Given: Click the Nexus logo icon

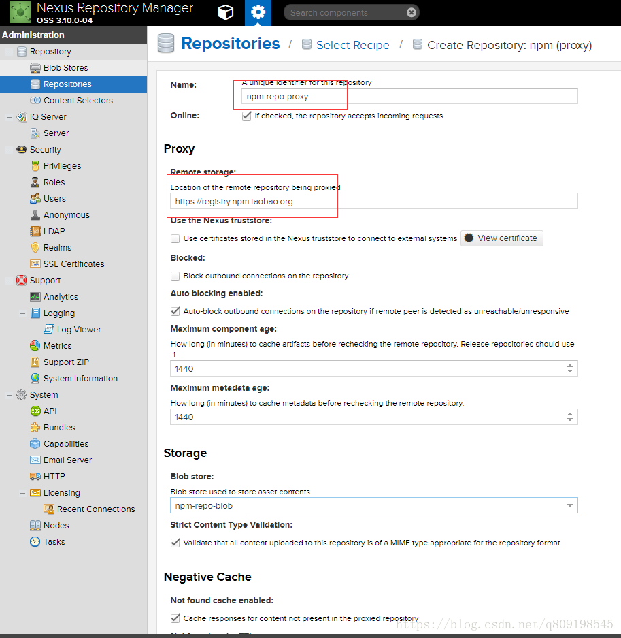Looking at the screenshot, I should (x=20, y=12).
